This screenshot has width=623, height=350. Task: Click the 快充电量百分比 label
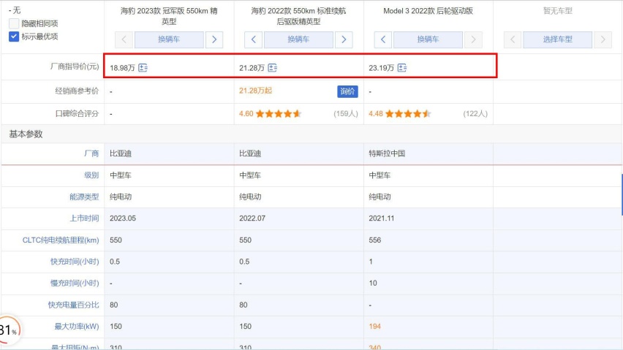coord(74,305)
